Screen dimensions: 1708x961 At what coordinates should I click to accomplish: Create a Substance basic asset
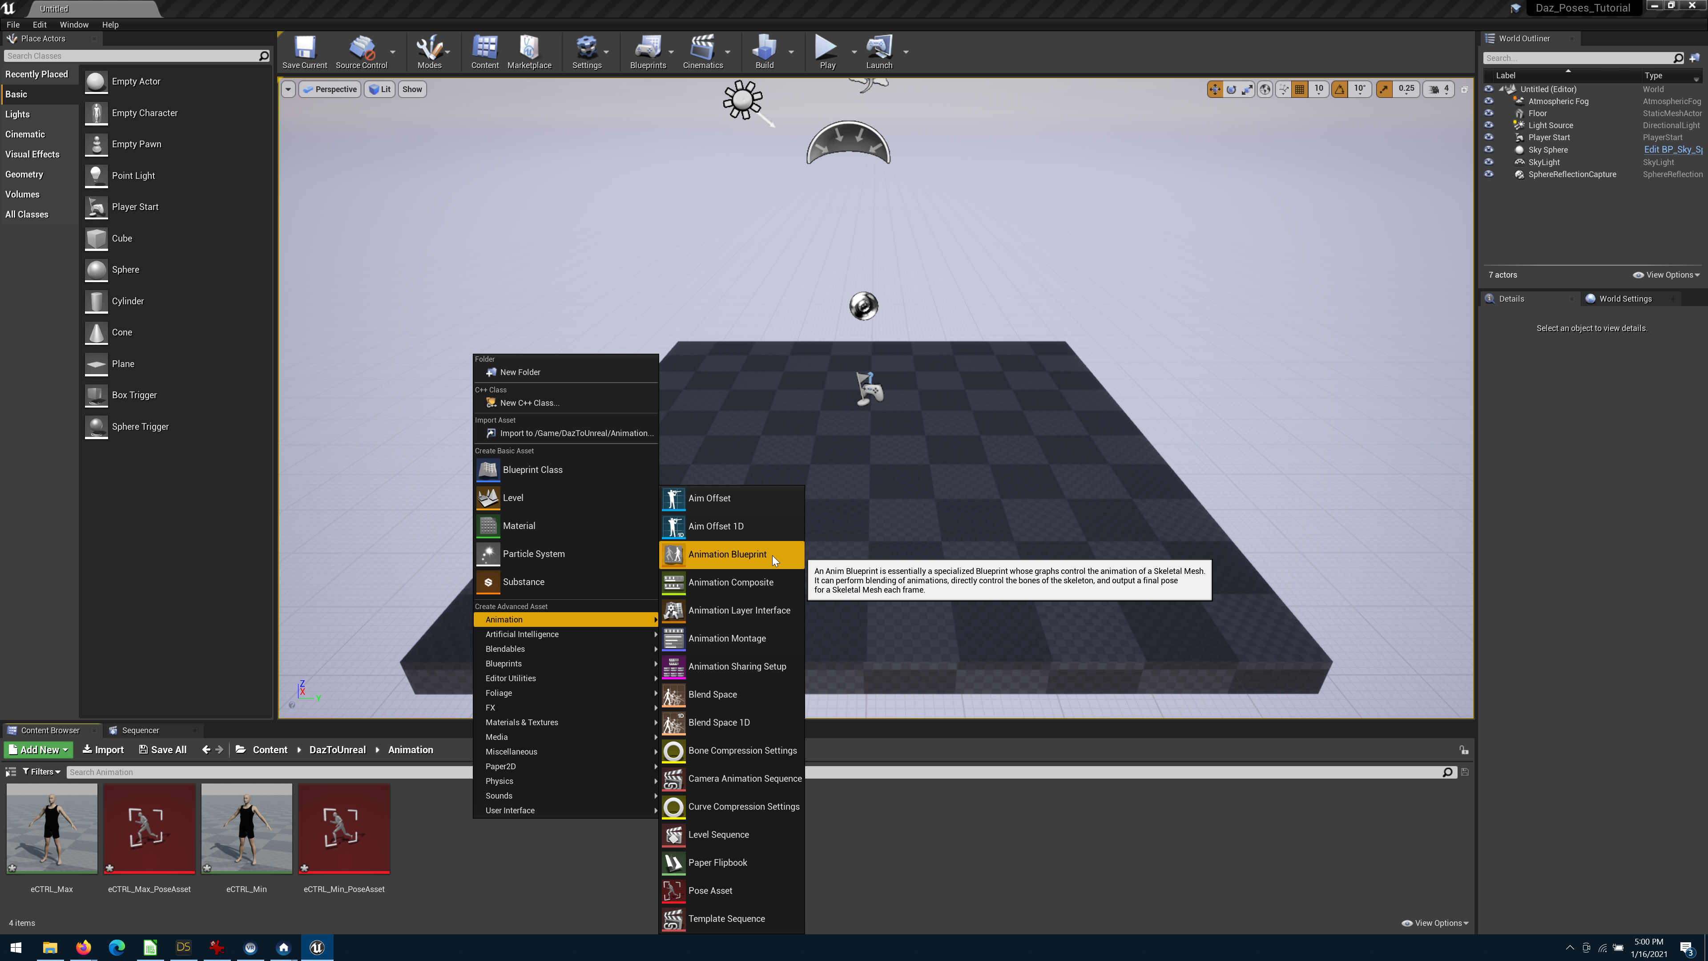566,581
